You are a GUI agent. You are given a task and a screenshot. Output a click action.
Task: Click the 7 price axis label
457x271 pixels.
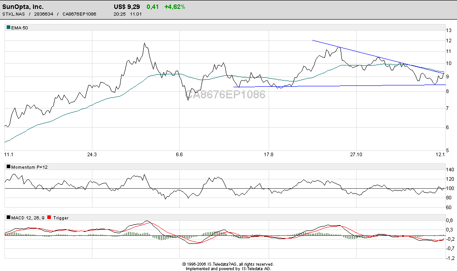[x=447, y=108]
